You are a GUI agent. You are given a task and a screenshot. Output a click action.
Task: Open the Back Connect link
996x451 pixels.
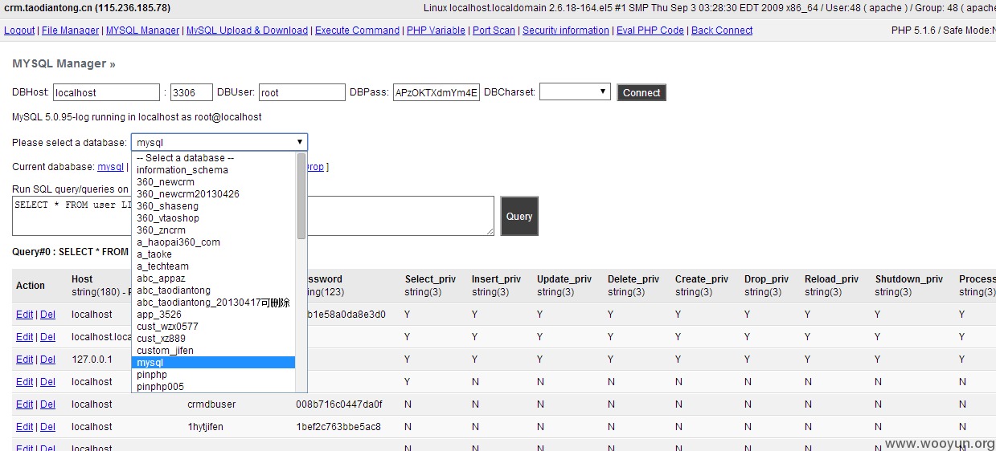(x=722, y=30)
